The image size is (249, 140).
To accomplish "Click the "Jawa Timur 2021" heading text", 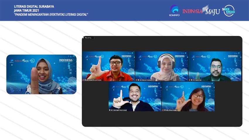I will [26, 10].
